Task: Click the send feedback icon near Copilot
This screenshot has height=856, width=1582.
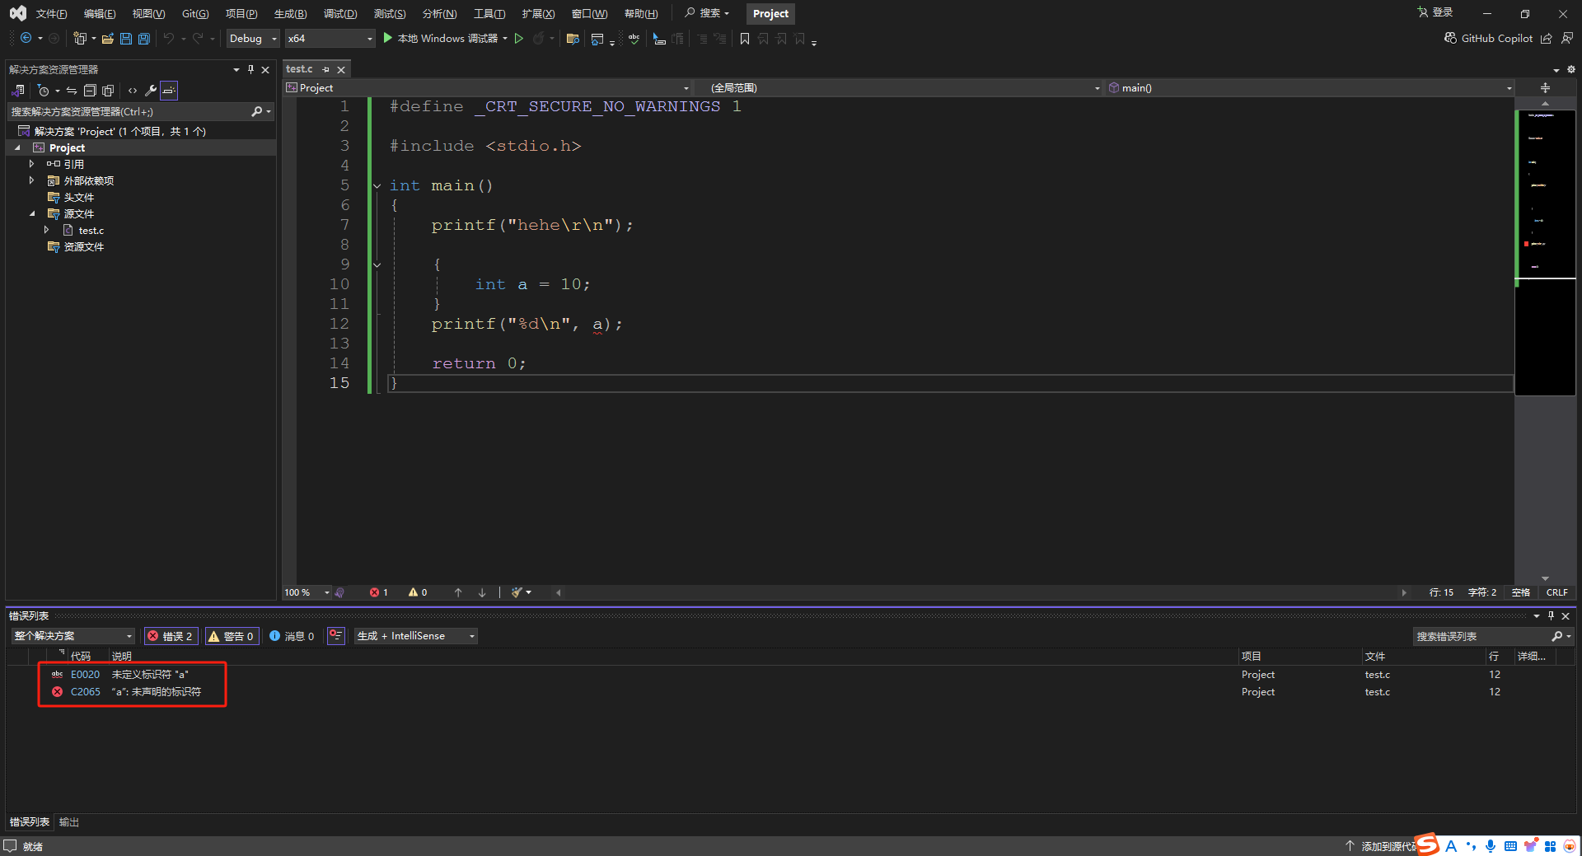Action: pyautogui.click(x=1567, y=38)
